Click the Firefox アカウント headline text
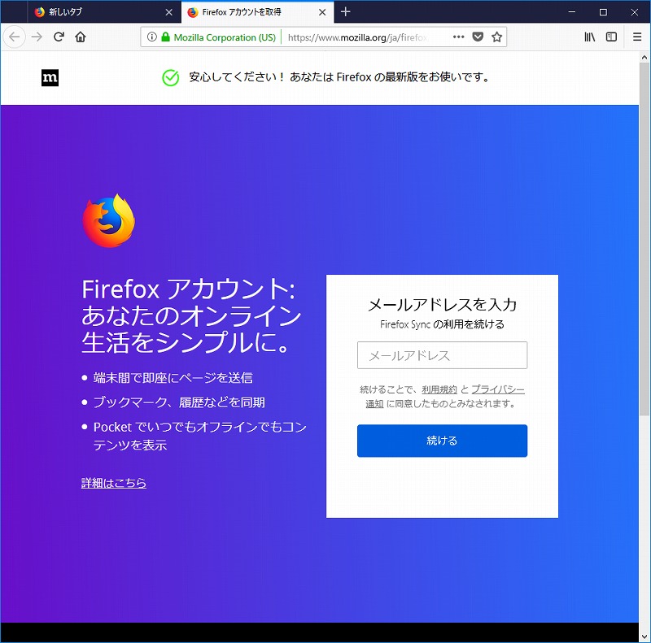Image resolution: width=651 pixels, height=643 pixels. point(191,315)
